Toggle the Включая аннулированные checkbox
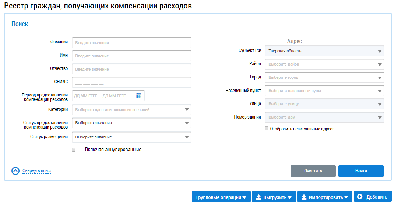The width and height of the screenshot is (394, 204). 74,150
